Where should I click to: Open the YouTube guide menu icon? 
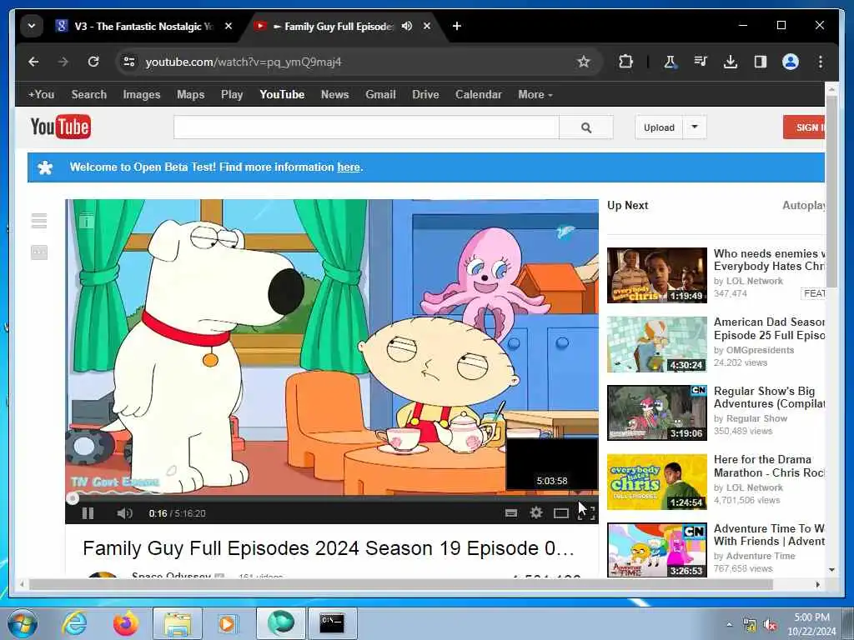39,221
